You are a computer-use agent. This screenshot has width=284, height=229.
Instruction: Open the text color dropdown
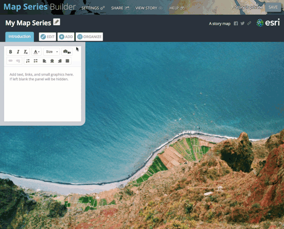37,52
